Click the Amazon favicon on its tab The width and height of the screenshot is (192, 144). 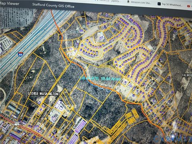(128, 2)
